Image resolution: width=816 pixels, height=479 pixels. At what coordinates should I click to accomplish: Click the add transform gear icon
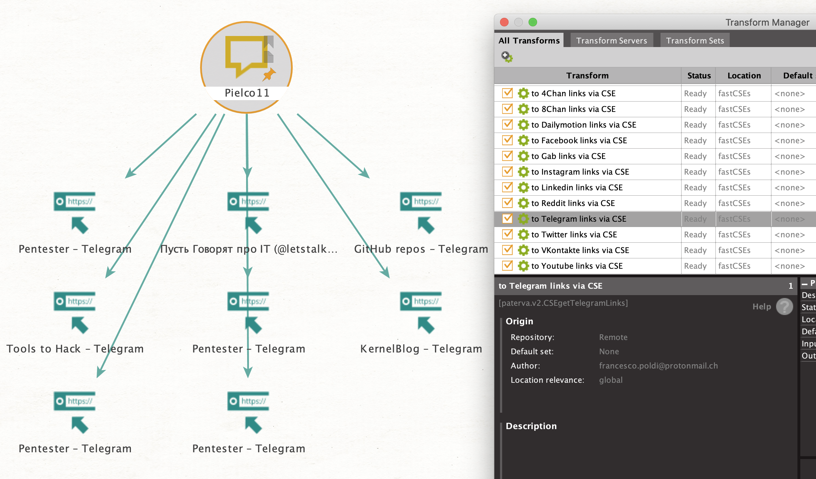click(x=507, y=57)
